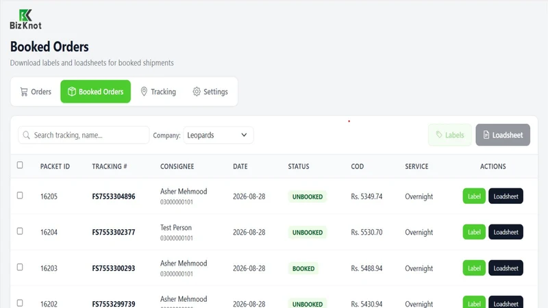This screenshot has height=308, width=548.
Task: Switch to the Orders tab
Action: click(36, 92)
